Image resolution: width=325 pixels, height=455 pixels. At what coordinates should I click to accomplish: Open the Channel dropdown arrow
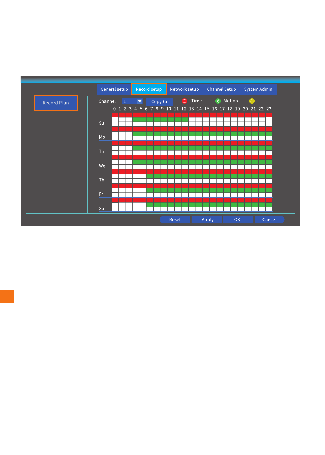click(x=139, y=101)
